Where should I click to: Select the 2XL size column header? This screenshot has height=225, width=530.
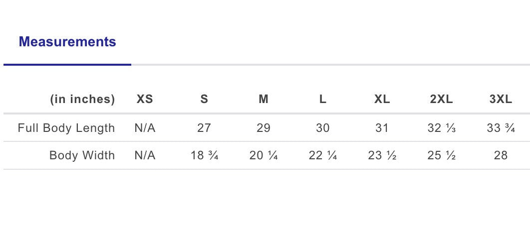442,99
